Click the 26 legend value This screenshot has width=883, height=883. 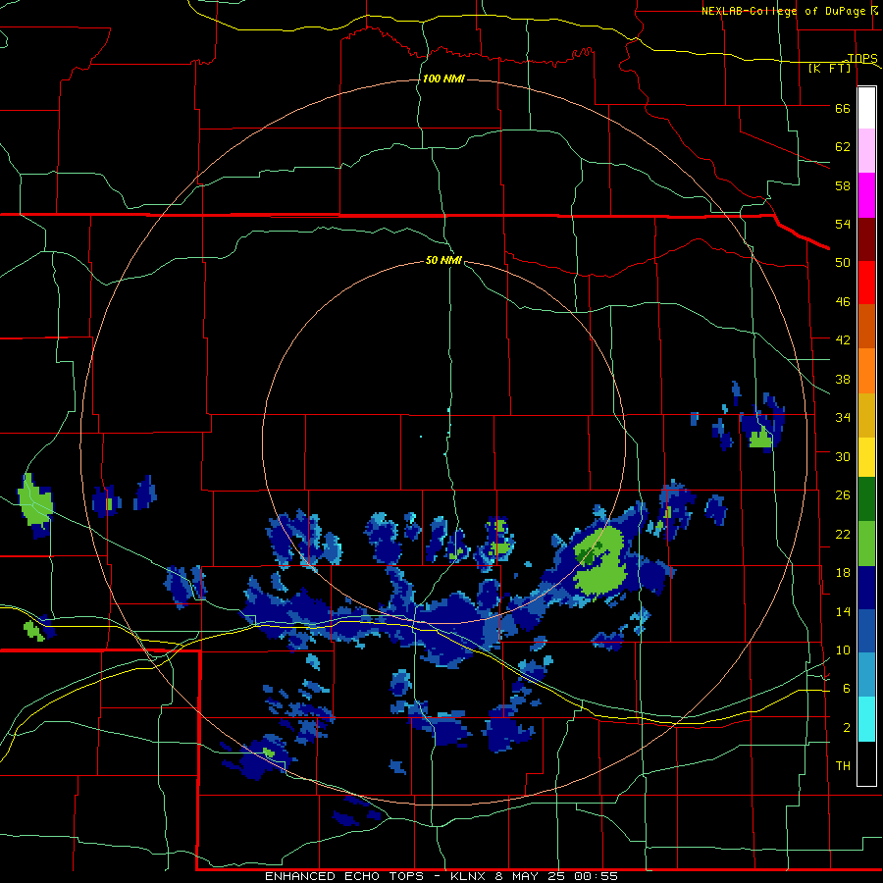[843, 495]
